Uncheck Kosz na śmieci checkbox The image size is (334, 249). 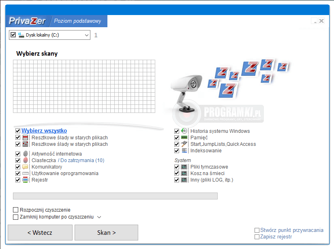[x=177, y=173]
